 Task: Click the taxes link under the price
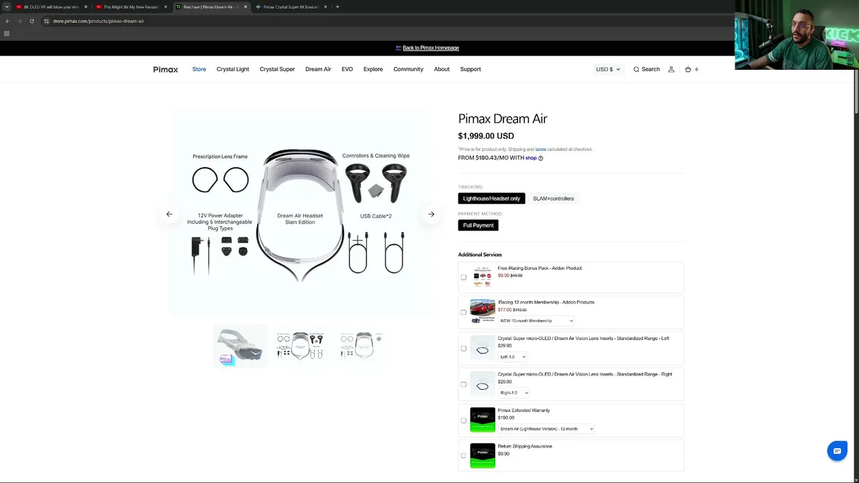coord(540,149)
